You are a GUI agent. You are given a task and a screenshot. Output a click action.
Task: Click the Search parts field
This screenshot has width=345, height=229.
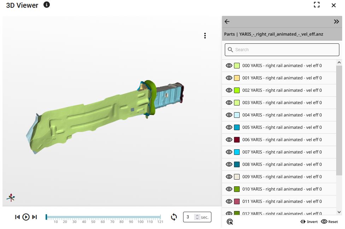coord(282,50)
